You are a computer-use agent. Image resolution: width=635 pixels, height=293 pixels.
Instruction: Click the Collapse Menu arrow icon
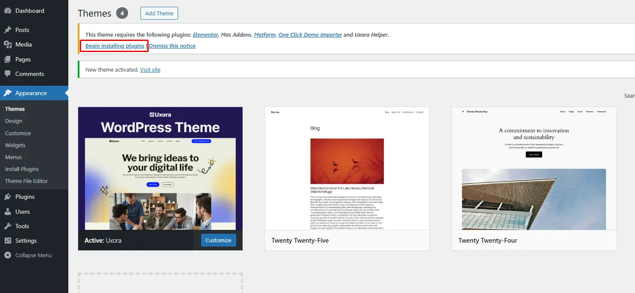pyautogui.click(x=8, y=255)
